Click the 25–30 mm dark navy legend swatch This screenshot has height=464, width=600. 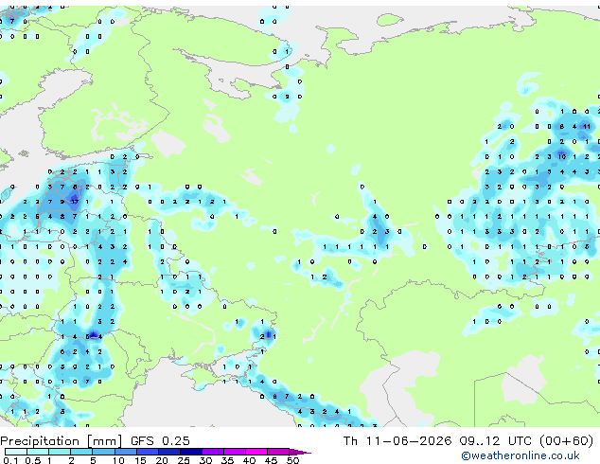pyautogui.click(x=190, y=452)
